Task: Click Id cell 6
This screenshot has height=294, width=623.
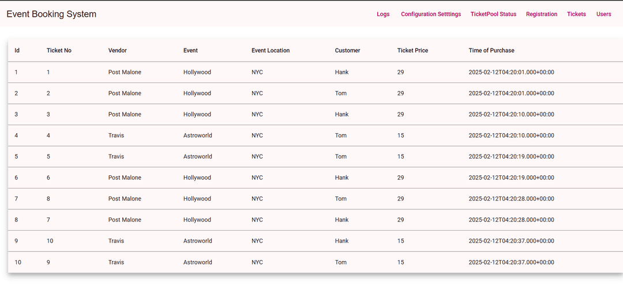Action: click(x=16, y=178)
